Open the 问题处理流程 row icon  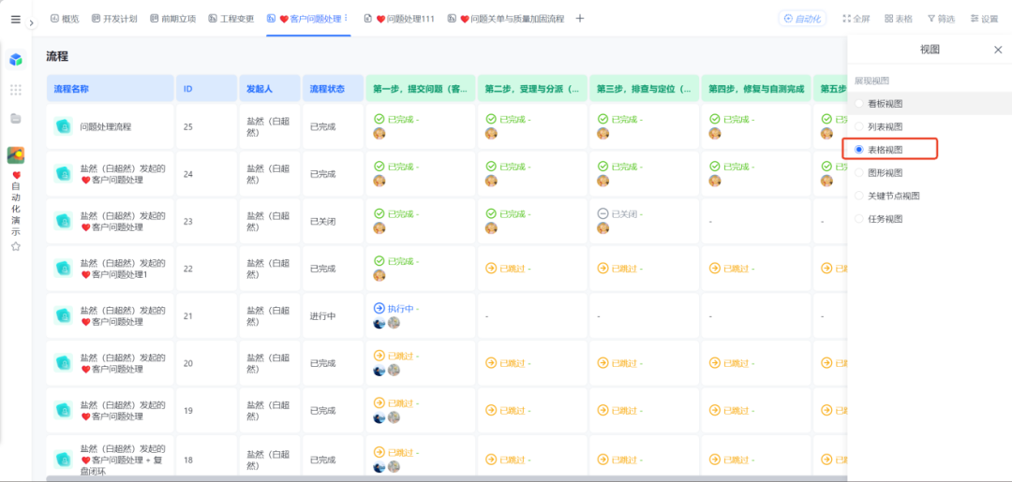[64, 127]
